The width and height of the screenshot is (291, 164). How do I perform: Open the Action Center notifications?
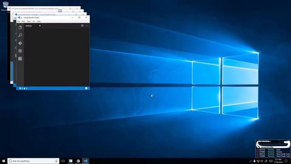click(x=286, y=161)
